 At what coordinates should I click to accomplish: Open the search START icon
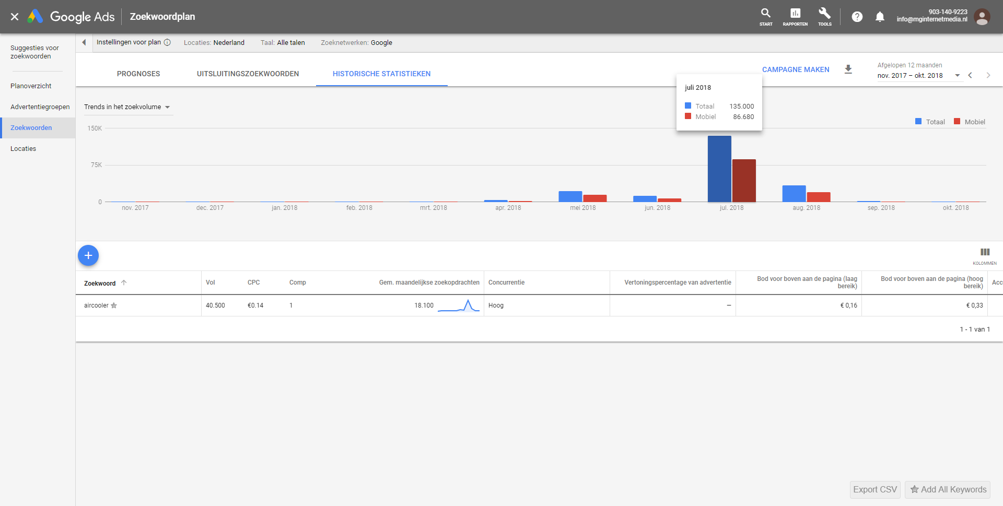click(x=766, y=17)
